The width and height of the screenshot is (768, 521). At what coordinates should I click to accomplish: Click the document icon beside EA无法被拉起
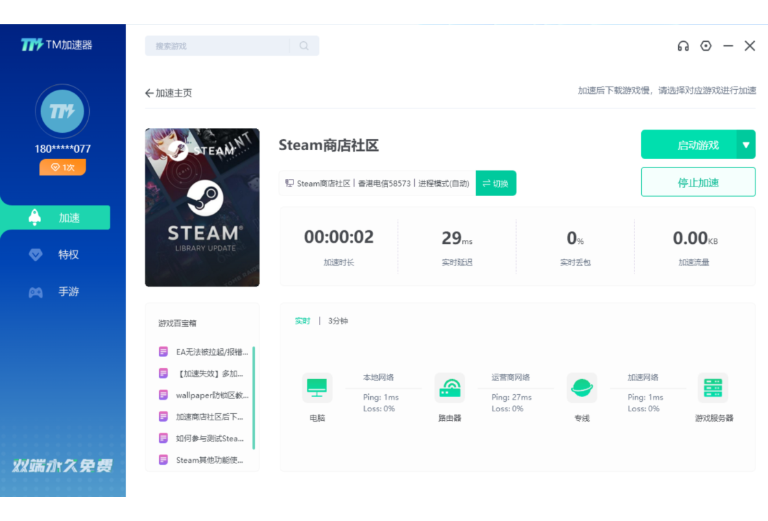[x=164, y=352]
